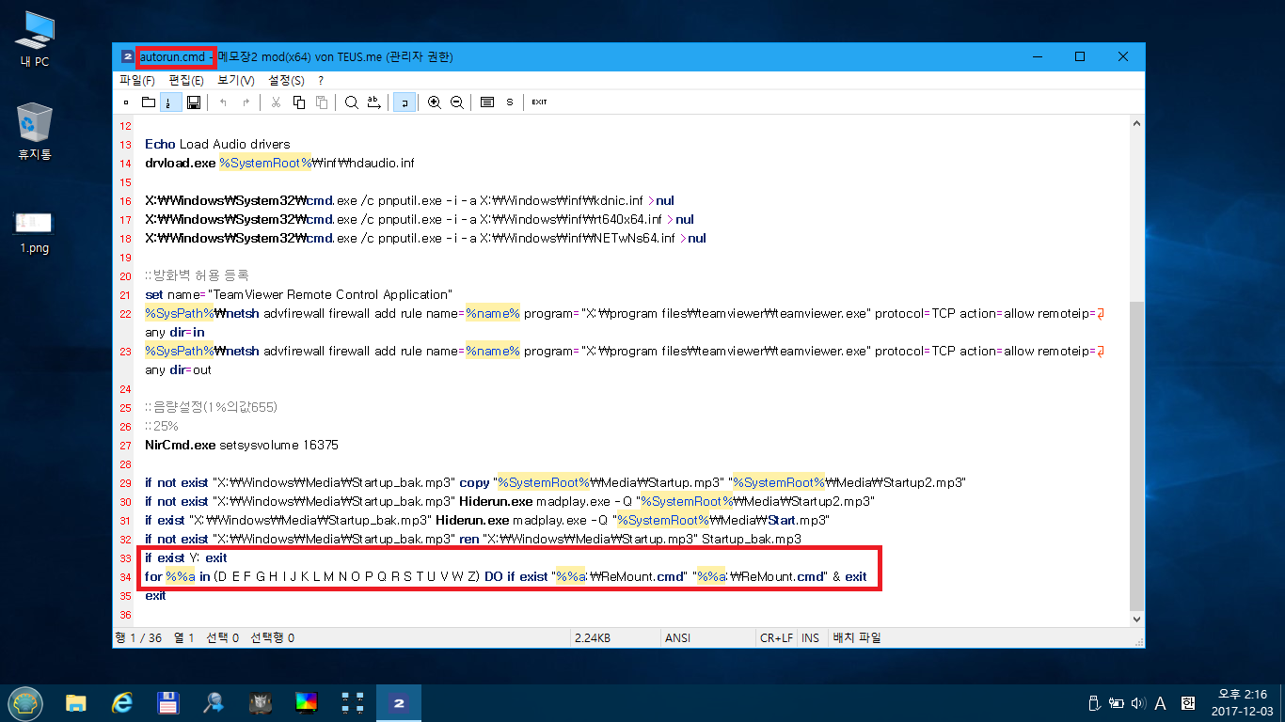Screen dimensions: 1285x722
Task: Click the line 21 set name text
Action: tap(298, 294)
